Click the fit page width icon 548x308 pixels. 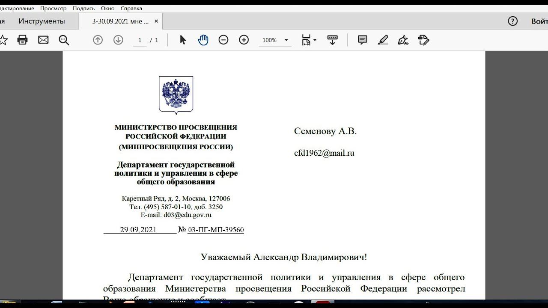tap(306, 40)
